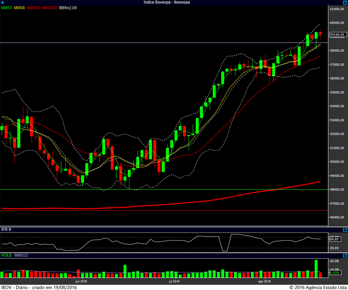Click the 53000,00 price axis label
348x290 pixels.
[337, 120]
